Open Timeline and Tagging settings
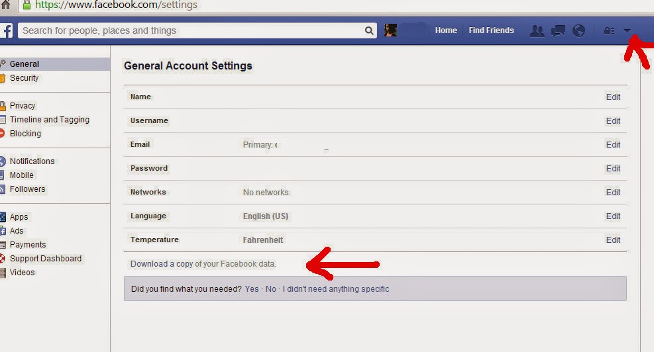This screenshot has height=352, width=654. point(50,120)
